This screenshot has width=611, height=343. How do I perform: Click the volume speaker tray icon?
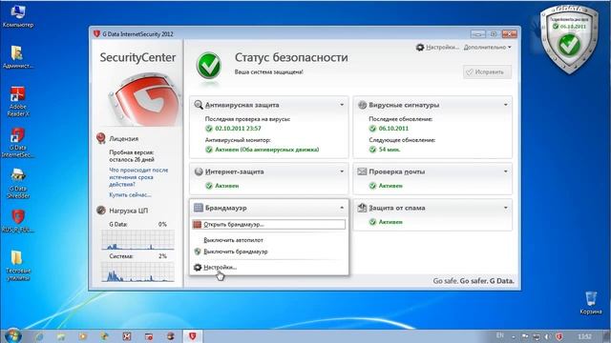[x=547, y=336]
